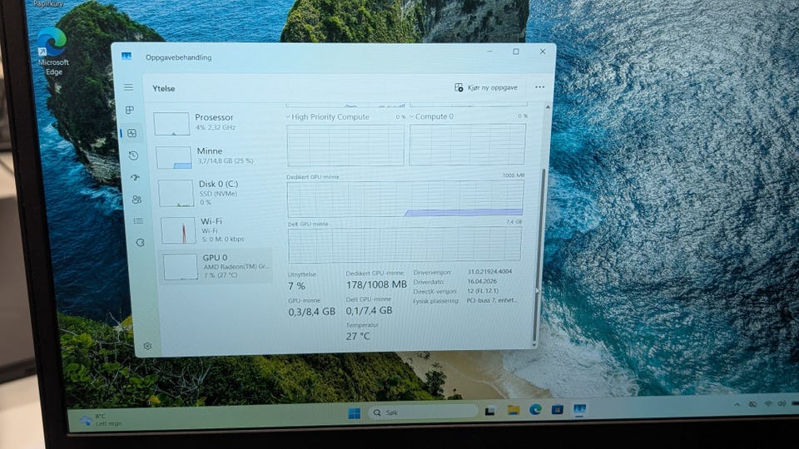Click the Ytelse page heading
799x449 pixels.
pos(164,88)
